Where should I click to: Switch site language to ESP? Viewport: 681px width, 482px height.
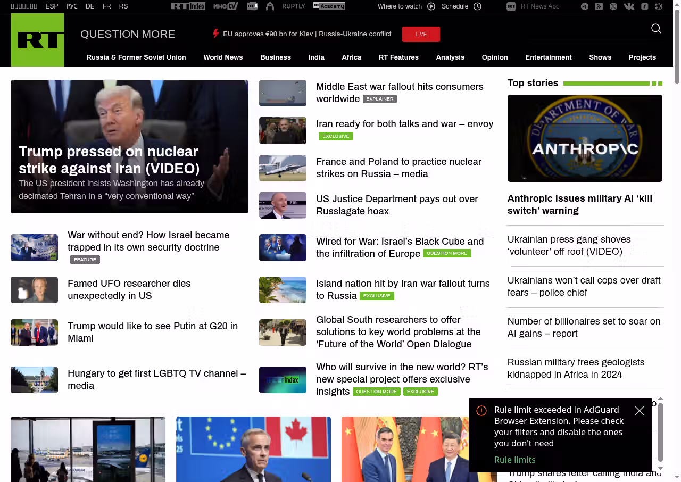pyautogui.click(x=52, y=6)
